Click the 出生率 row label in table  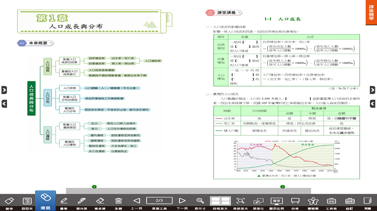coord(227,119)
